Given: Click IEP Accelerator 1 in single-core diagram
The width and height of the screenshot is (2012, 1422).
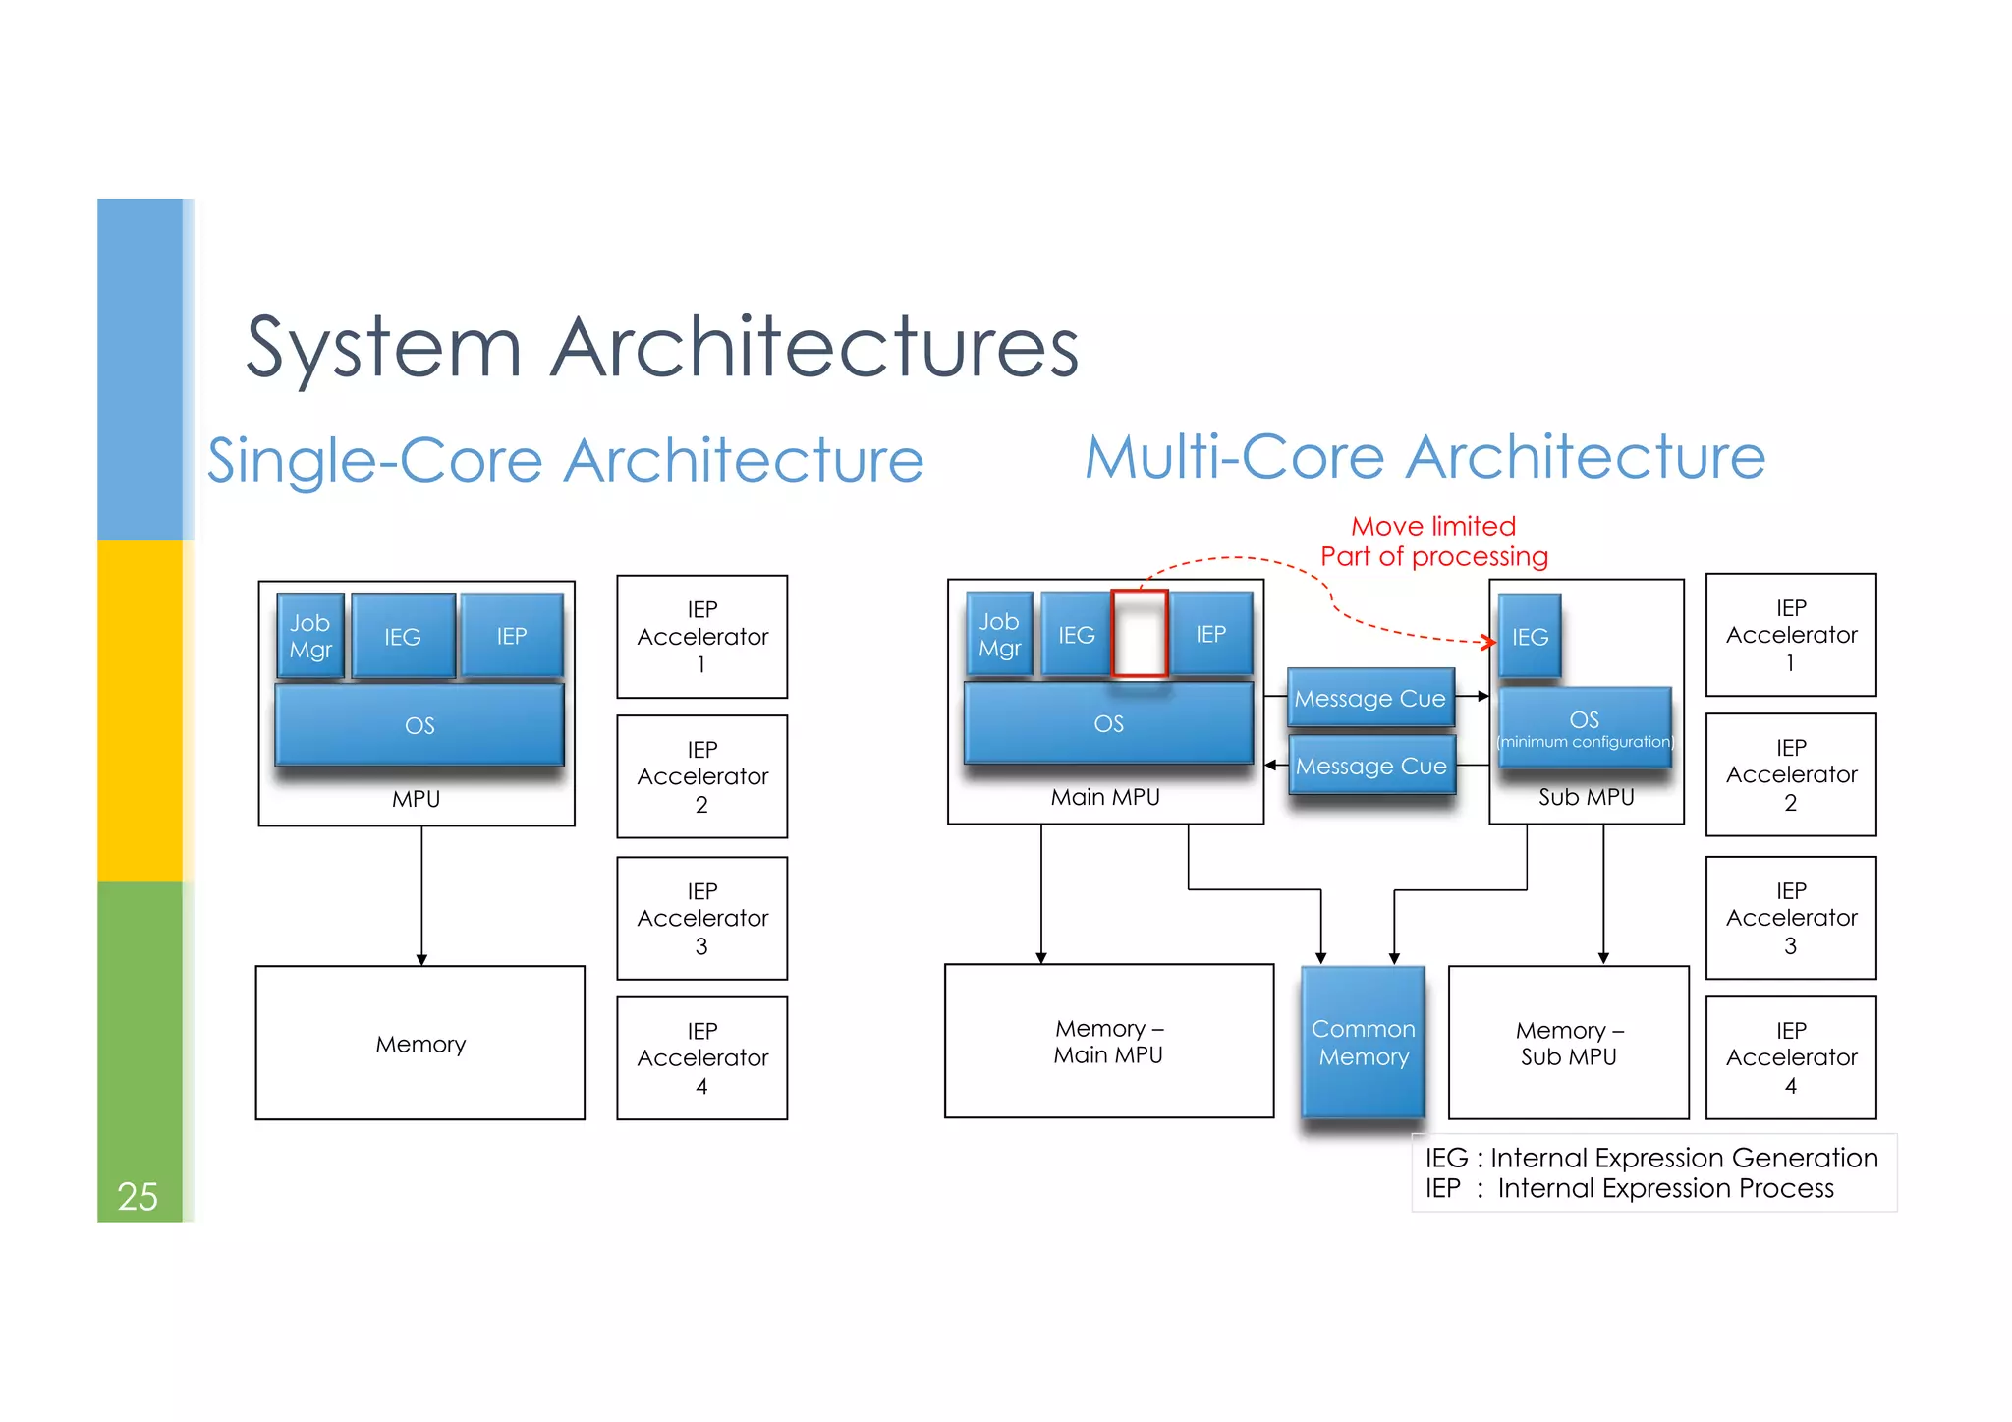Looking at the screenshot, I should (701, 637).
